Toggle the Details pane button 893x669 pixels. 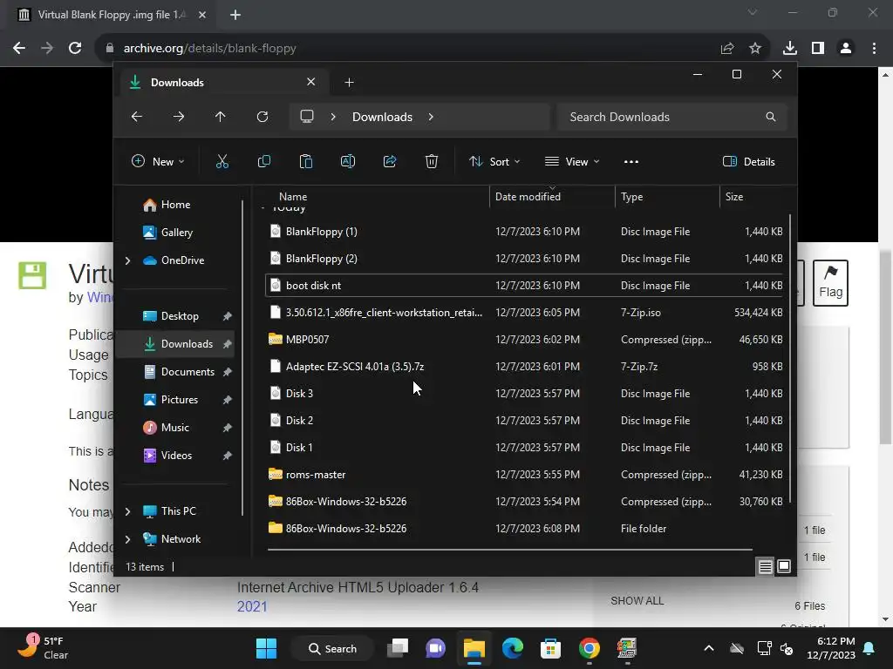pyautogui.click(x=748, y=161)
